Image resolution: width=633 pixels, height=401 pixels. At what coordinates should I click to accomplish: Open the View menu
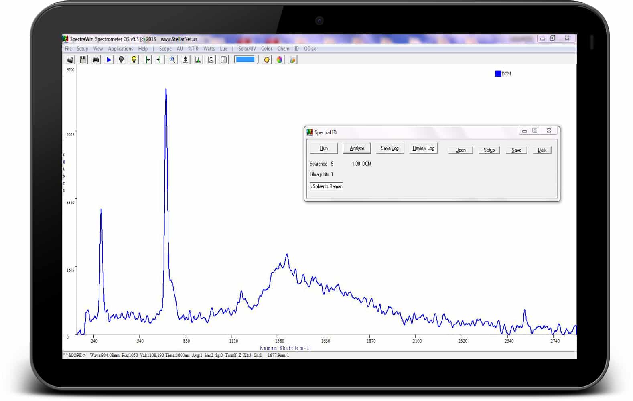tap(98, 49)
